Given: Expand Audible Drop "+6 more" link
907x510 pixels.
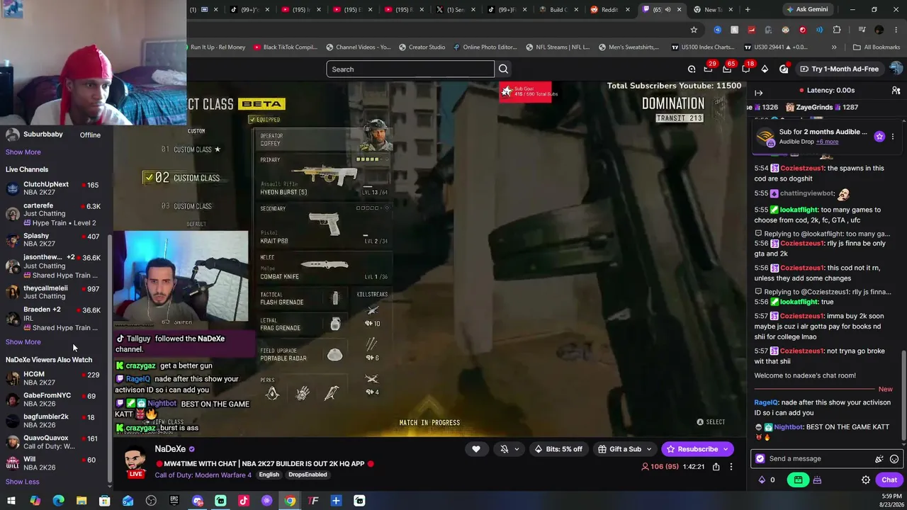Looking at the screenshot, I should click(827, 142).
